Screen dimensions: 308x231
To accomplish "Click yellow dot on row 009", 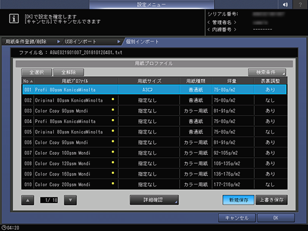I will [113, 173].
